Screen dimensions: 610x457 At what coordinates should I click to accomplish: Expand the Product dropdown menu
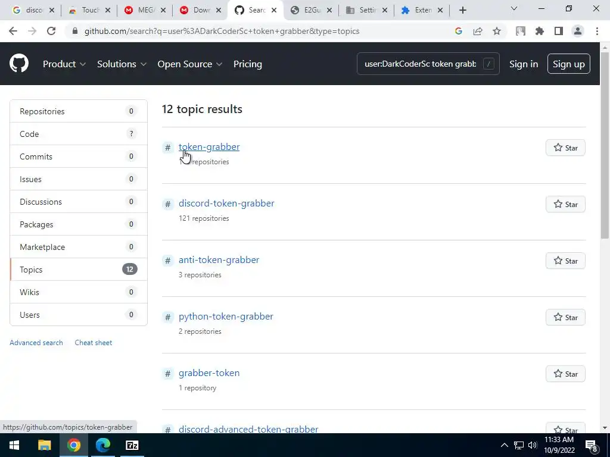(64, 64)
